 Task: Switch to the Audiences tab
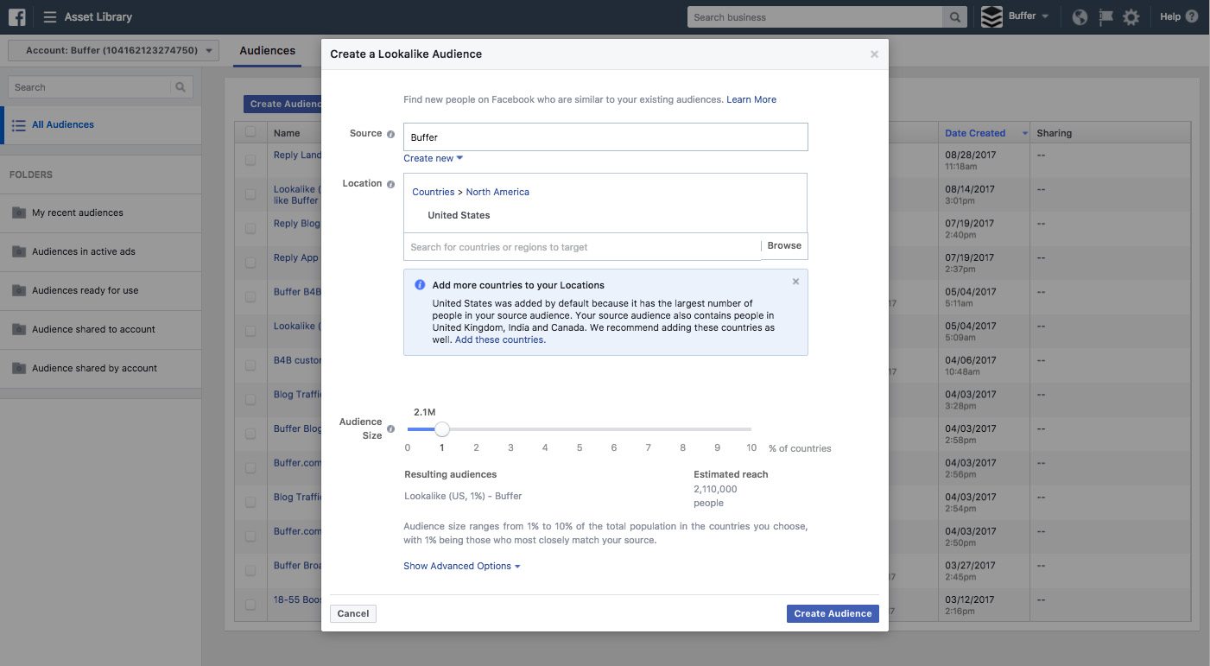click(x=268, y=51)
